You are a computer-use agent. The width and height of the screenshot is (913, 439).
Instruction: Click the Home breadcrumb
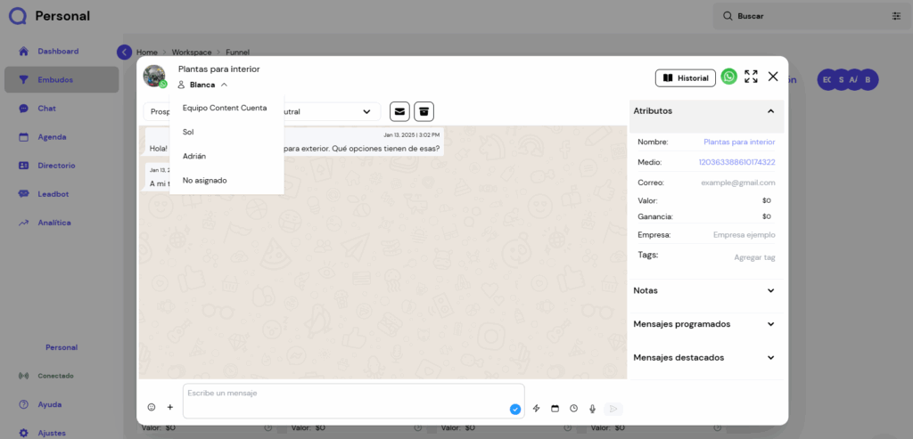pos(147,53)
